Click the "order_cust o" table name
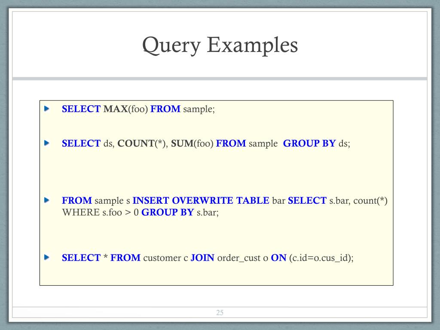Image resolution: width=440 pixels, height=330 pixels. (x=243, y=258)
